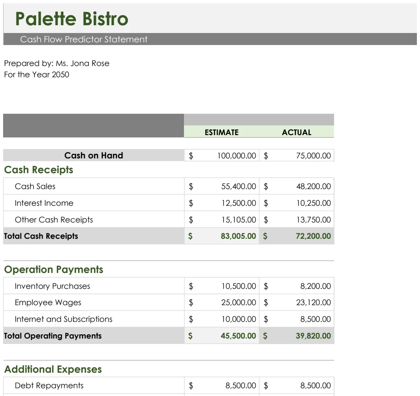The height and width of the screenshot is (396, 420).
Task: Click Internet and Subscriptions actual 8,500.00
Action: [296, 319]
